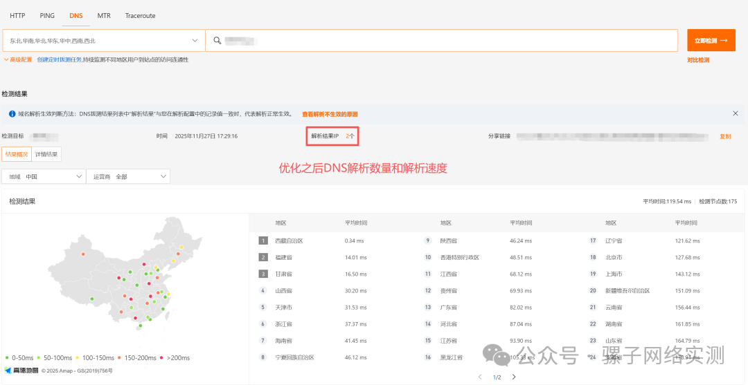
Task: Click the domain search input field
Action: click(441, 41)
